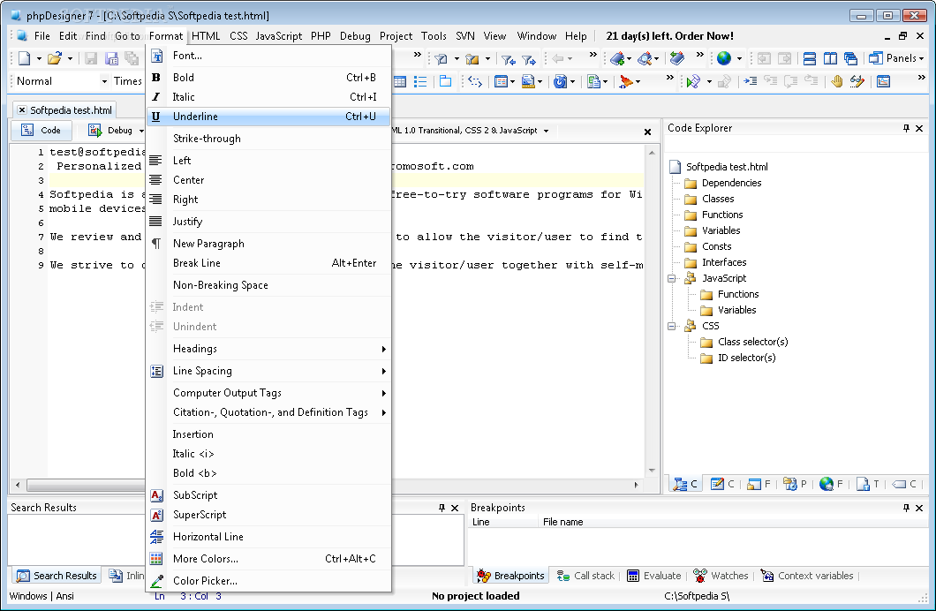
Task: Open dropdown arrow beside Open folder icon
Action: (70, 58)
